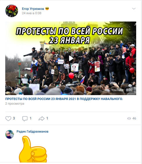Click the '2 просмотра' video views text
The image size is (142, 164).
(x=15, y=104)
